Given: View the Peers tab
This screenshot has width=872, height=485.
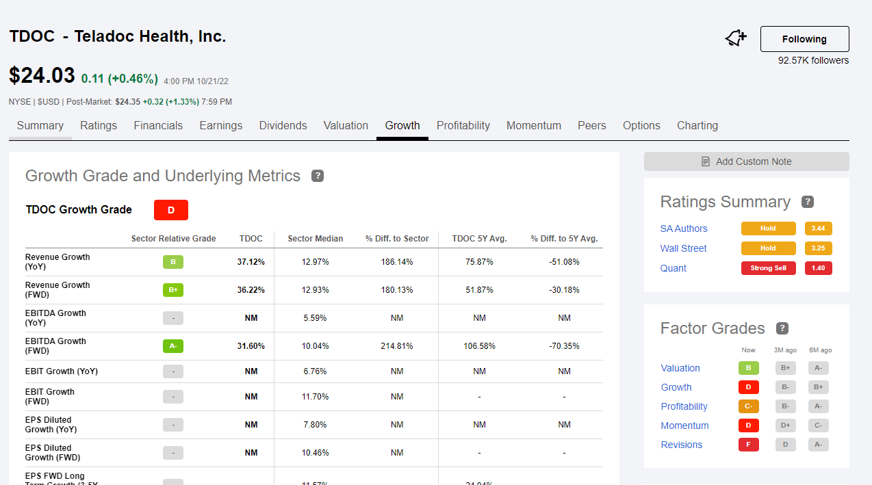Looking at the screenshot, I should pos(592,126).
